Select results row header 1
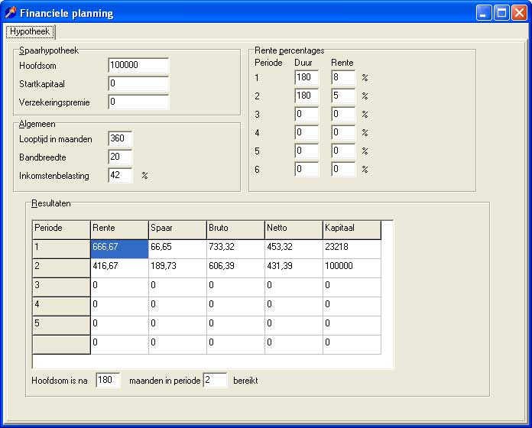The image size is (532, 428). [x=61, y=249]
